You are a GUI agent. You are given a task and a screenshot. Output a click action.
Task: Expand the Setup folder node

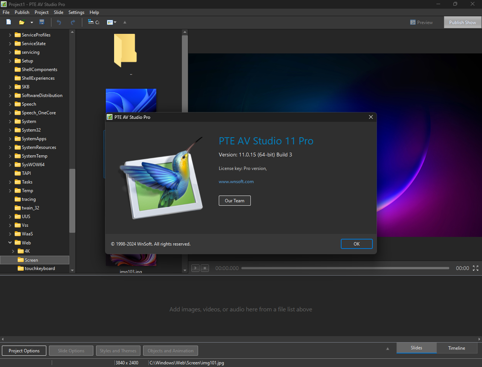pyautogui.click(x=10, y=61)
